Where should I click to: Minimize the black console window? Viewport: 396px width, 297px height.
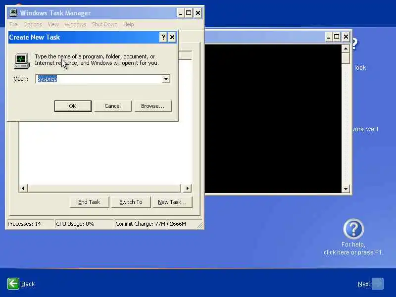[x=328, y=37]
